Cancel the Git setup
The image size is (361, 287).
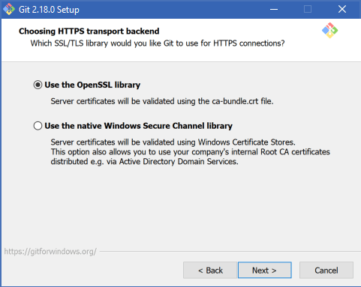[x=326, y=270]
